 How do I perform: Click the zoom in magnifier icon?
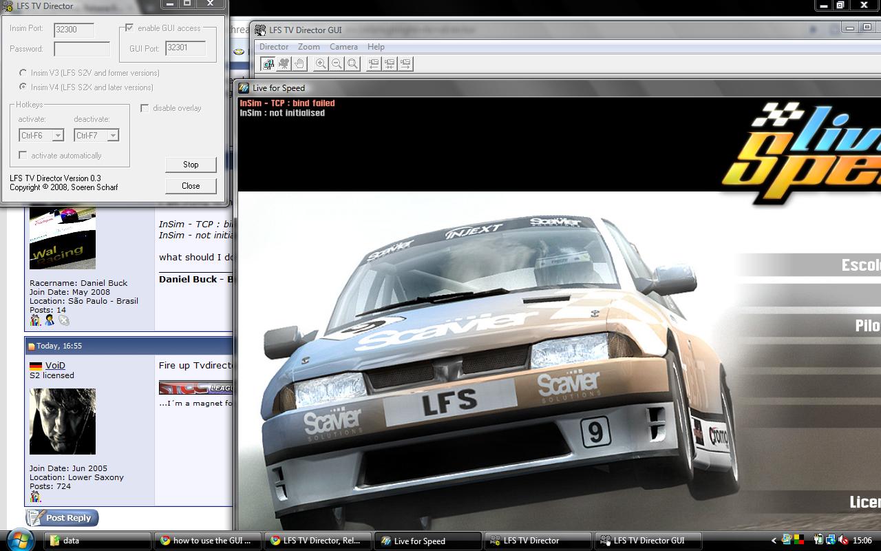coord(321,63)
